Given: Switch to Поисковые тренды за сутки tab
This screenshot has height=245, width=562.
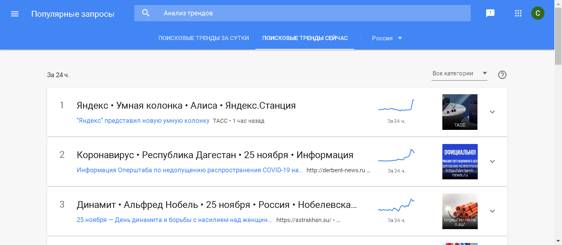Looking at the screenshot, I should 203,38.
